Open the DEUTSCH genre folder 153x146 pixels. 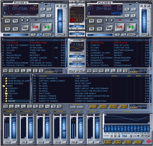(13, 93)
